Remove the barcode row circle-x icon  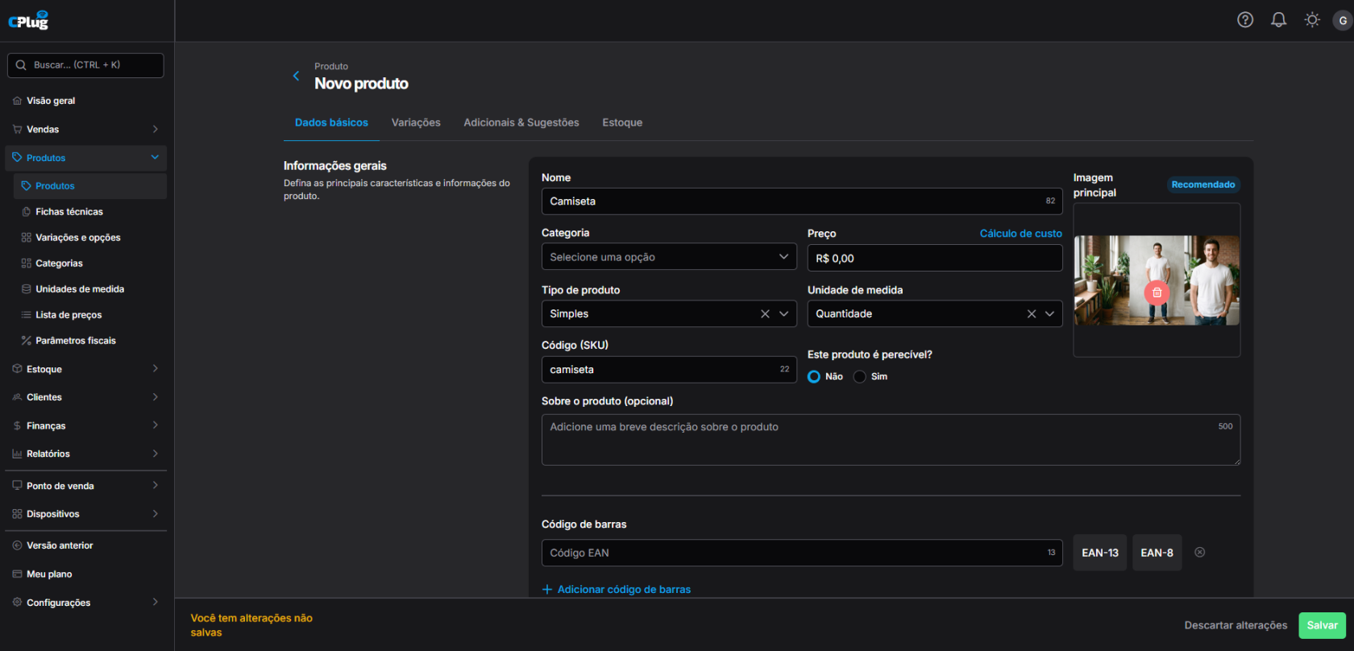pos(1199,552)
